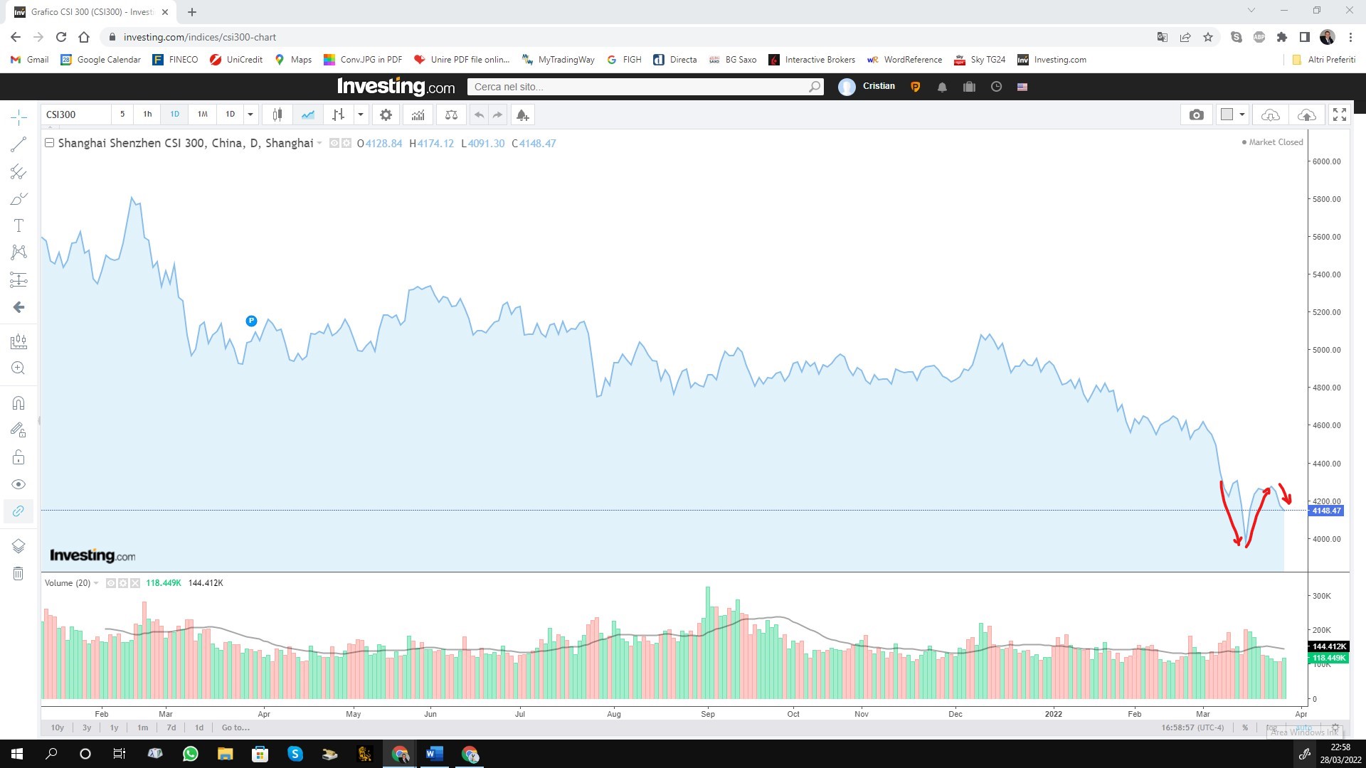Create an alert with the bell-plus icon
Screen dimensions: 1366x768
click(522, 114)
